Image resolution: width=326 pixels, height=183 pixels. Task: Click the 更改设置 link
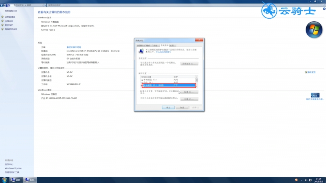point(311,73)
